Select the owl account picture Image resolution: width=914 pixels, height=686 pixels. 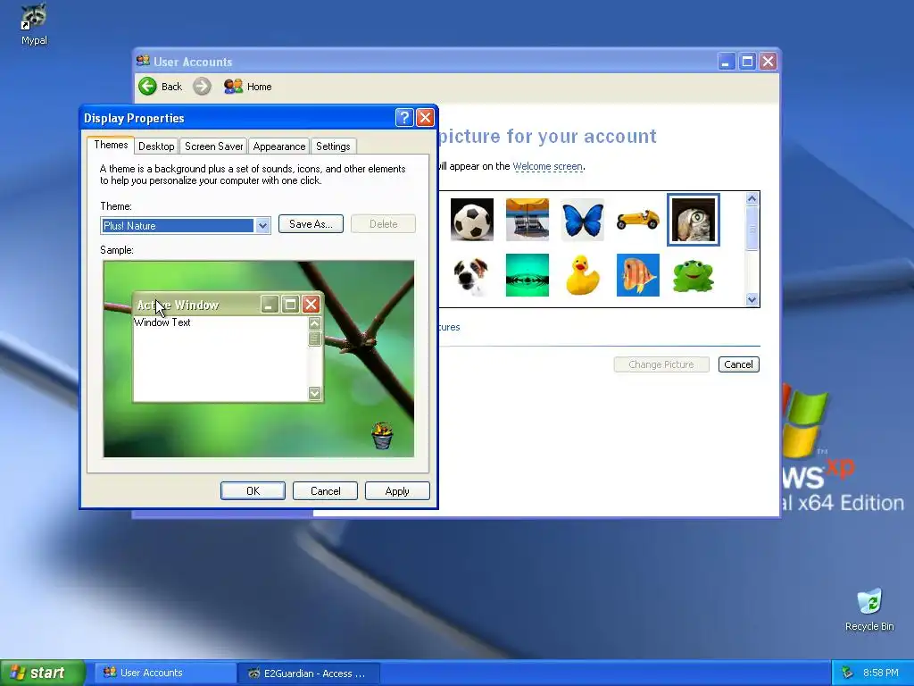(x=693, y=220)
